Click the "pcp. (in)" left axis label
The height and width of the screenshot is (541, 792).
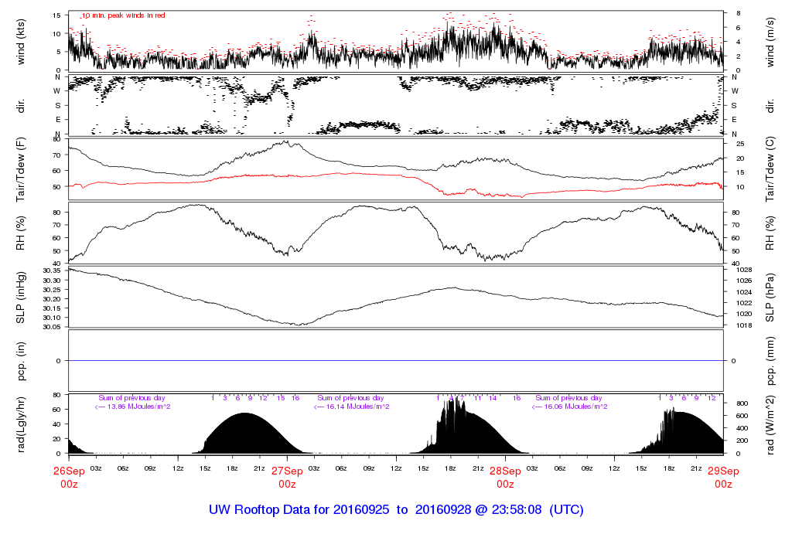(21, 360)
